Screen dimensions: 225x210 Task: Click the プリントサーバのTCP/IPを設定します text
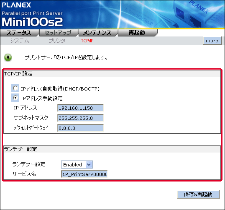tap(66, 57)
